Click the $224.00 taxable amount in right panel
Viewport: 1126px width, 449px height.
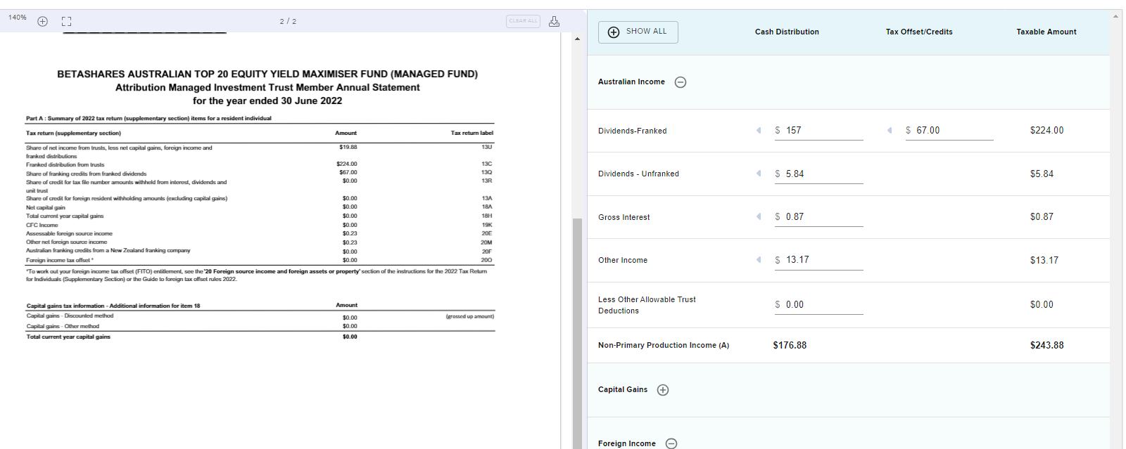pyautogui.click(x=1047, y=131)
